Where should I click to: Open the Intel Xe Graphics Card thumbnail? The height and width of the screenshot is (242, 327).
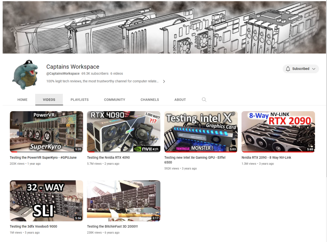pos(201,132)
